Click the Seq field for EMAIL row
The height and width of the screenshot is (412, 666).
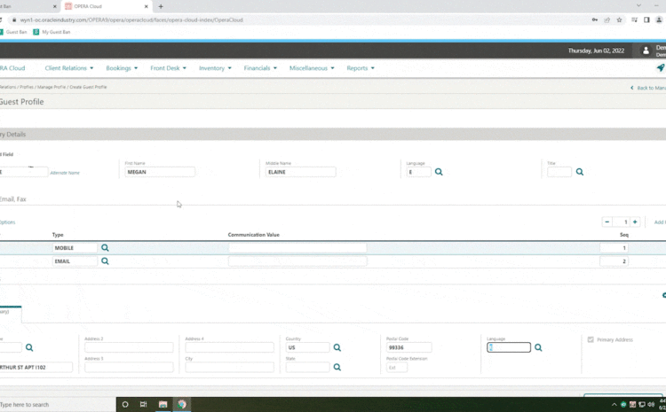(614, 261)
